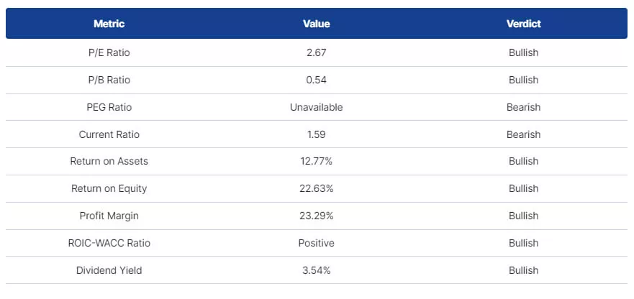Click the Metric column header

(x=109, y=24)
